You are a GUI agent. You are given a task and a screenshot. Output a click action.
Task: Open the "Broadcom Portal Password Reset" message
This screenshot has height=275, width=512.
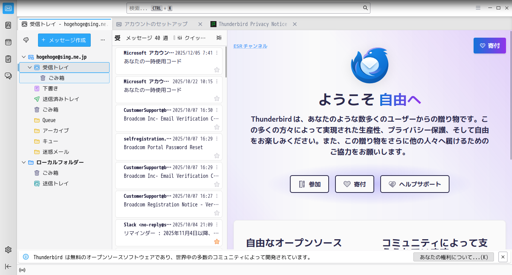(169, 147)
